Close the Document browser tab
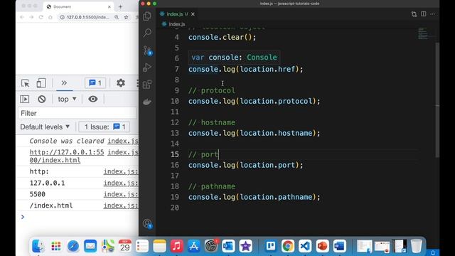Viewport: 455px width, 256px height. click(x=109, y=6)
